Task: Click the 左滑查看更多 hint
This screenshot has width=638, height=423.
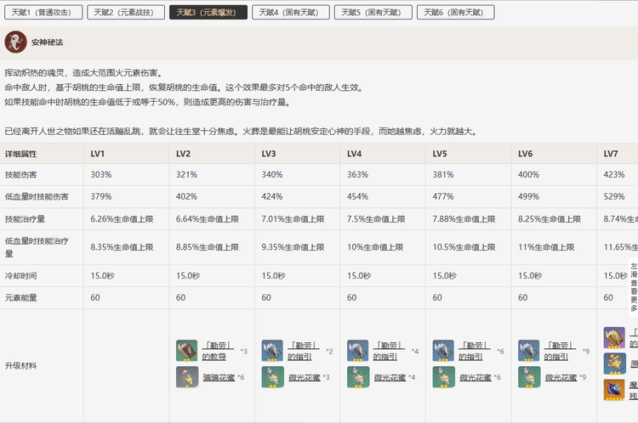Action: coord(634,287)
